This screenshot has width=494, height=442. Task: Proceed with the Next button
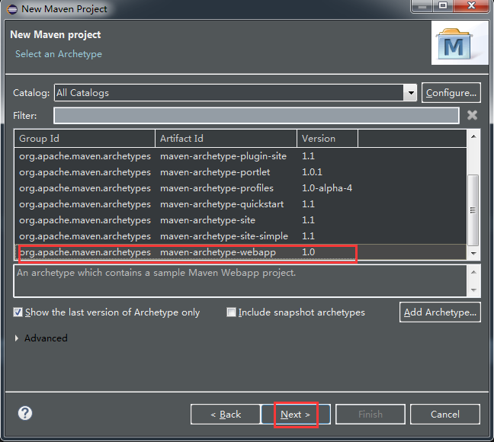click(x=296, y=415)
